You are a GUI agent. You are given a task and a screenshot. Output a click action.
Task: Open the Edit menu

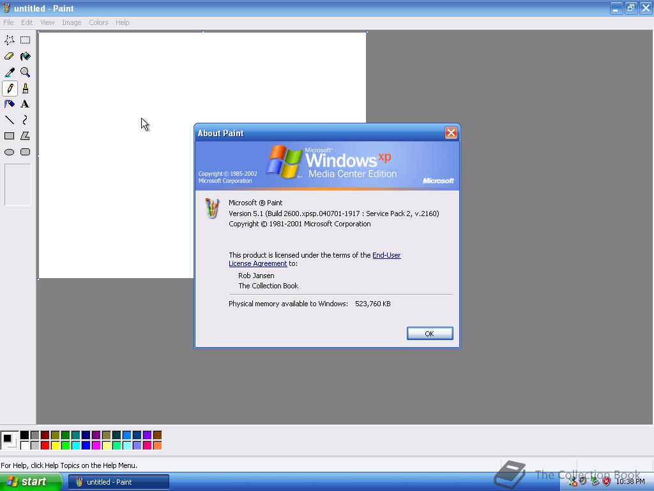pos(27,22)
